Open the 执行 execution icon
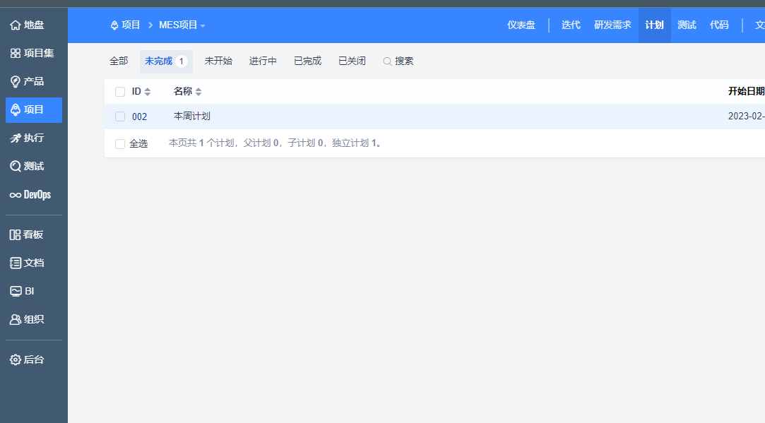 (x=15, y=138)
